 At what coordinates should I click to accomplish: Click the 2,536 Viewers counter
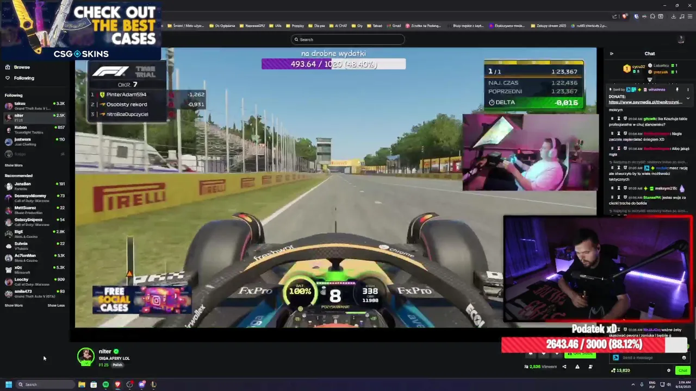pos(540,367)
